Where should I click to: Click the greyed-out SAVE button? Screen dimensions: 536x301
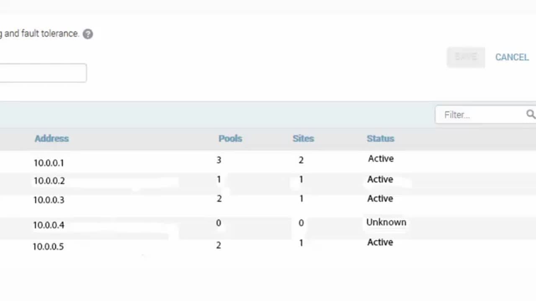tap(466, 57)
